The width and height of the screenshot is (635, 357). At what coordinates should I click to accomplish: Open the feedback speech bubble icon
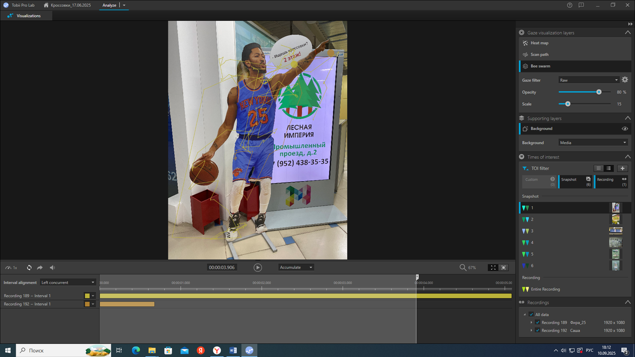[581, 5]
